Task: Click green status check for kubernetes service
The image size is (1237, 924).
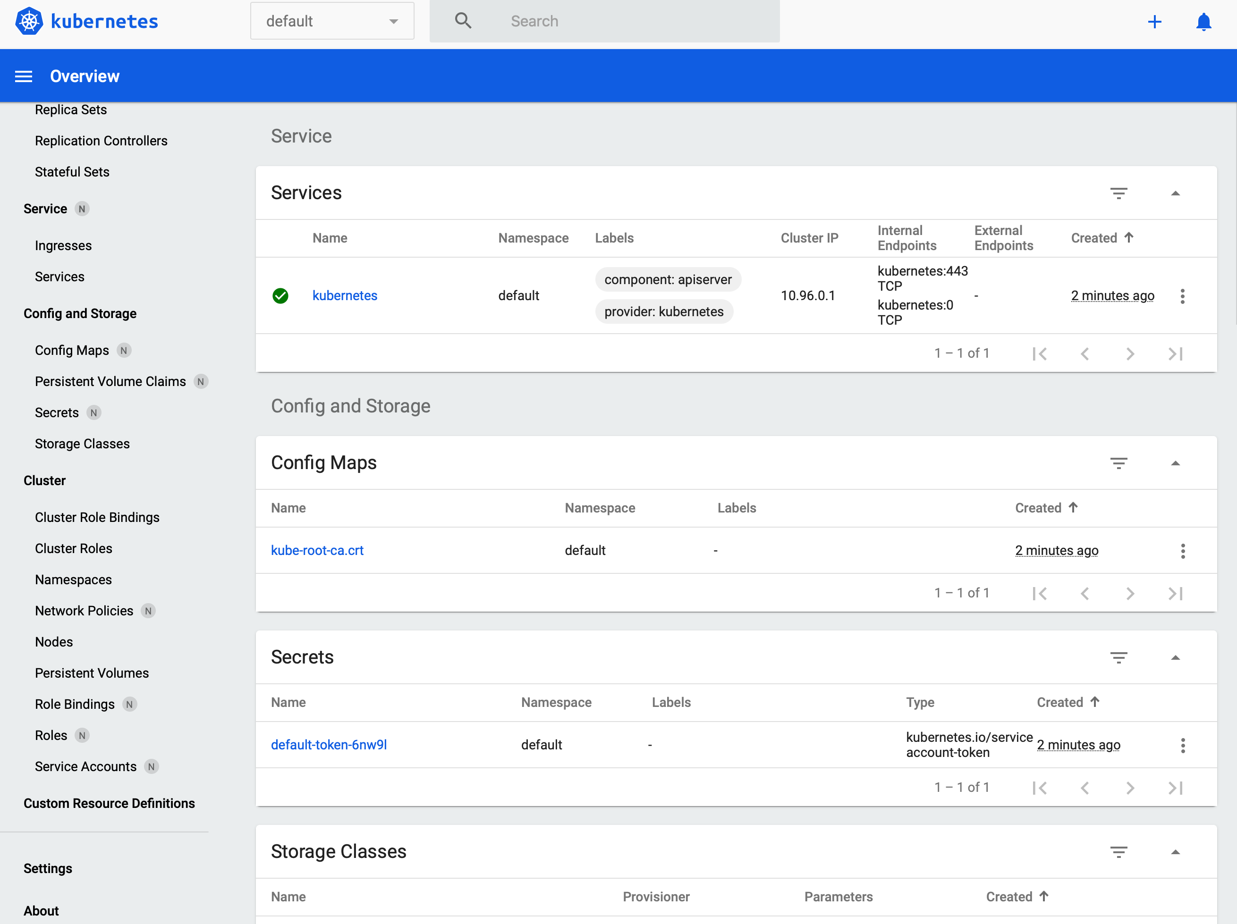Action: 280,296
